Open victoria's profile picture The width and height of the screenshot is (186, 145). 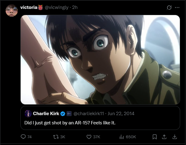12,10
